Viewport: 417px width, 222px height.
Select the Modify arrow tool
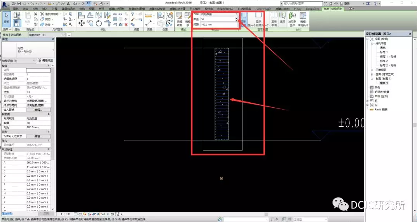6,19
